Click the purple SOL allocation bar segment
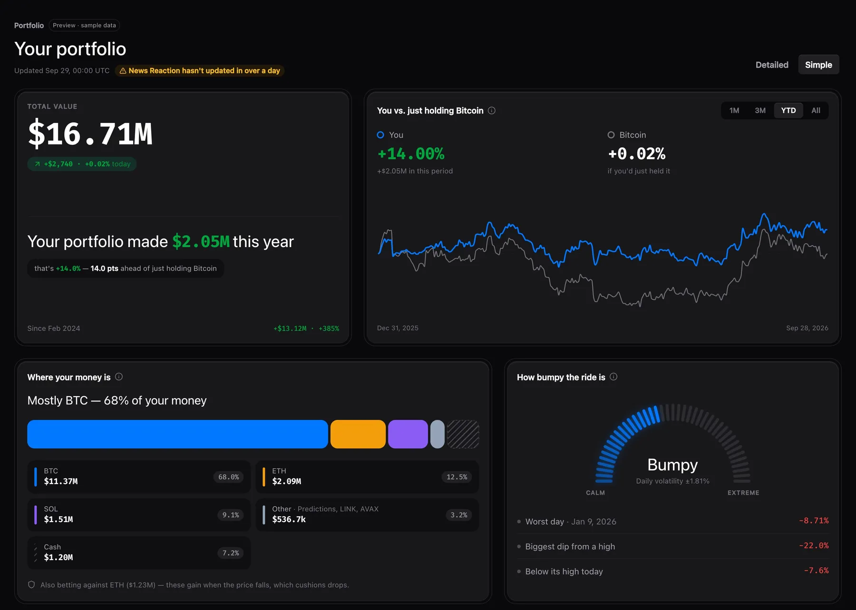 [x=408, y=434]
